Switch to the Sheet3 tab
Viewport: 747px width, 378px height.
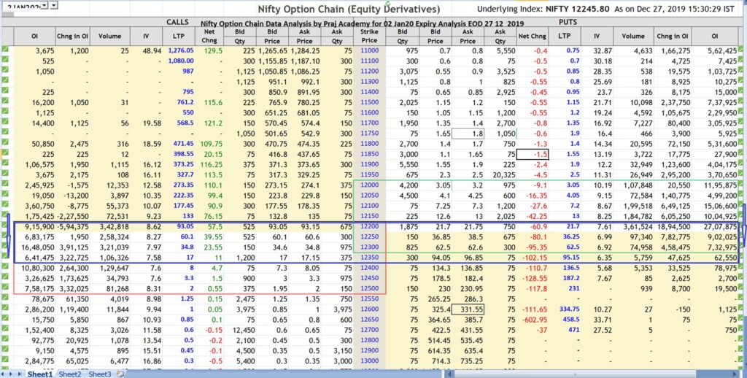[x=99, y=374]
